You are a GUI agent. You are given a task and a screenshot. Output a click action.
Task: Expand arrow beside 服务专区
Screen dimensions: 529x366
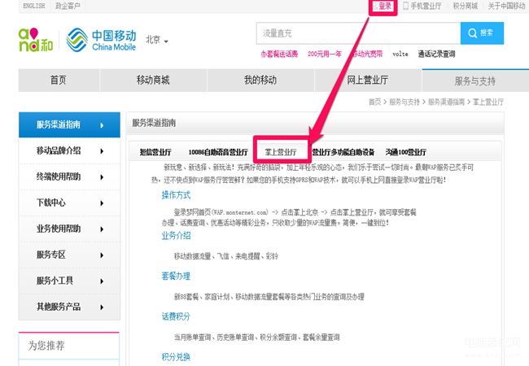(102, 255)
